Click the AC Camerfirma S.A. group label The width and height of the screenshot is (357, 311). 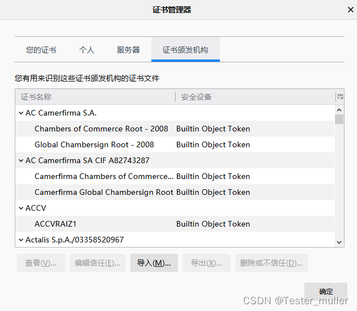tap(61, 113)
